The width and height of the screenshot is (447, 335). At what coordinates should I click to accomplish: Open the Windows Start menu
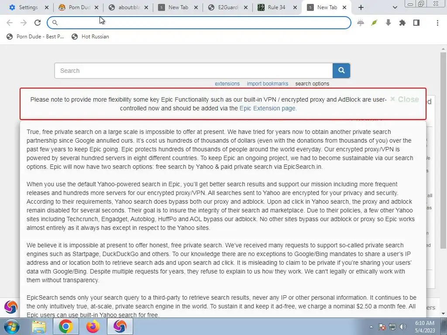pyautogui.click(x=11, y=326)
